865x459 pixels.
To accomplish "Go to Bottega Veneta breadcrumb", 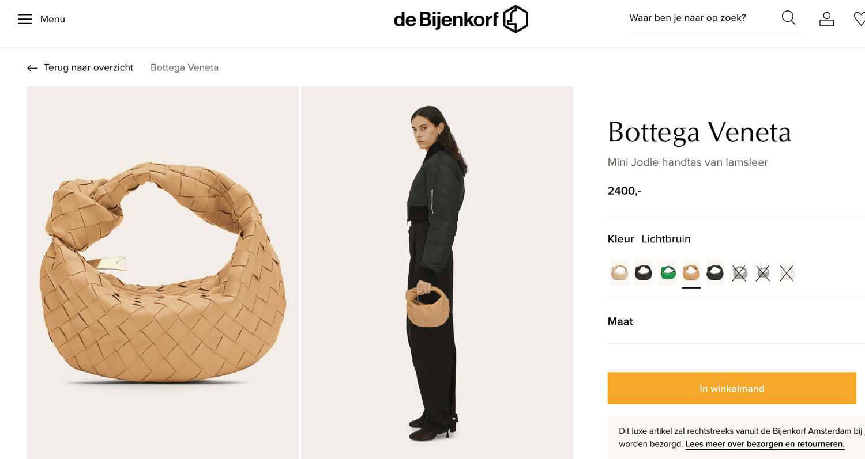I will tap(185, 67).
